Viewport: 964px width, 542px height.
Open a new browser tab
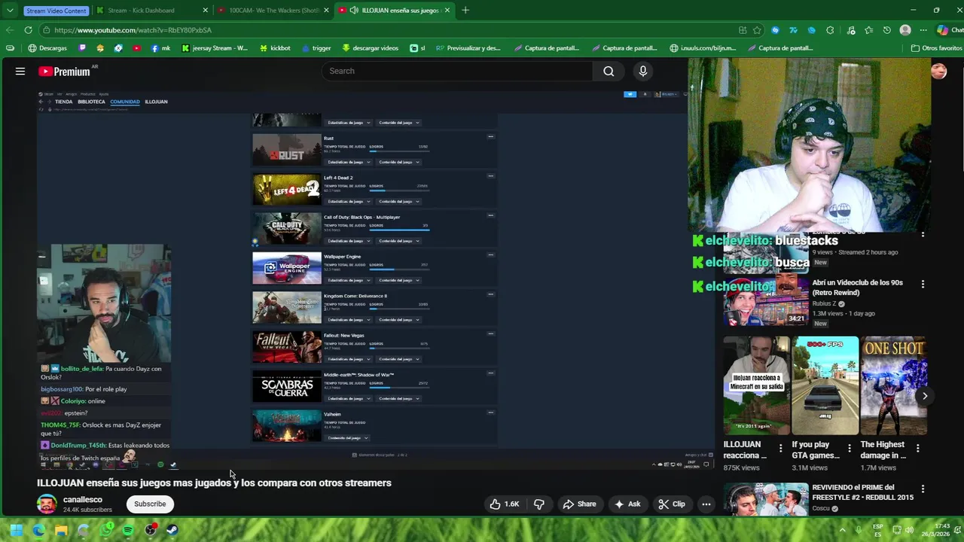pyautogui.click(x=465, y=11)
